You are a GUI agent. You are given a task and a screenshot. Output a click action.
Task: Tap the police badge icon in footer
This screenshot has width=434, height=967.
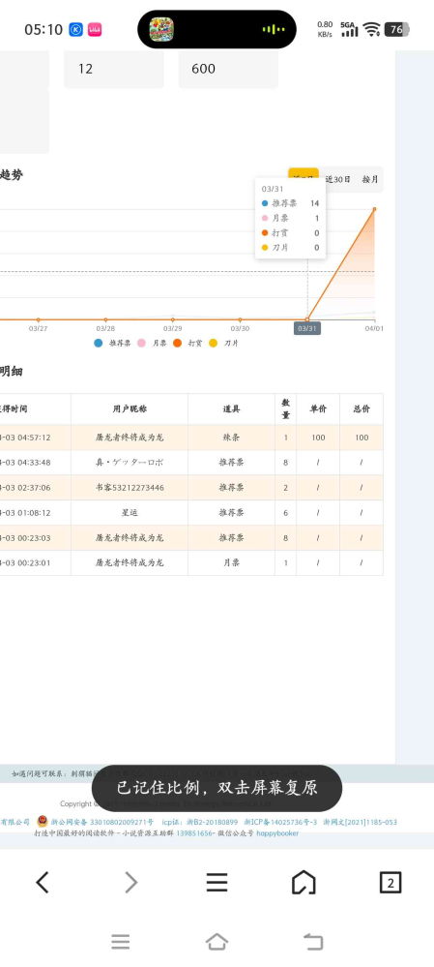[43, 822]
